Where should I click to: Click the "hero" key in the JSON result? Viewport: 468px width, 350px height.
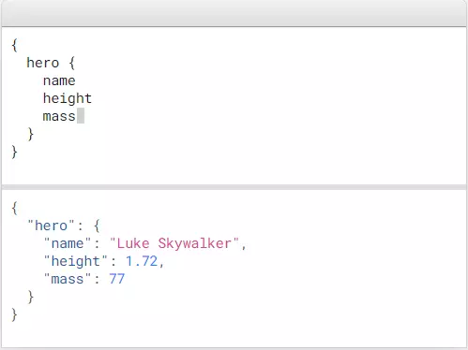pyautogui.click(x=51, y=226)
